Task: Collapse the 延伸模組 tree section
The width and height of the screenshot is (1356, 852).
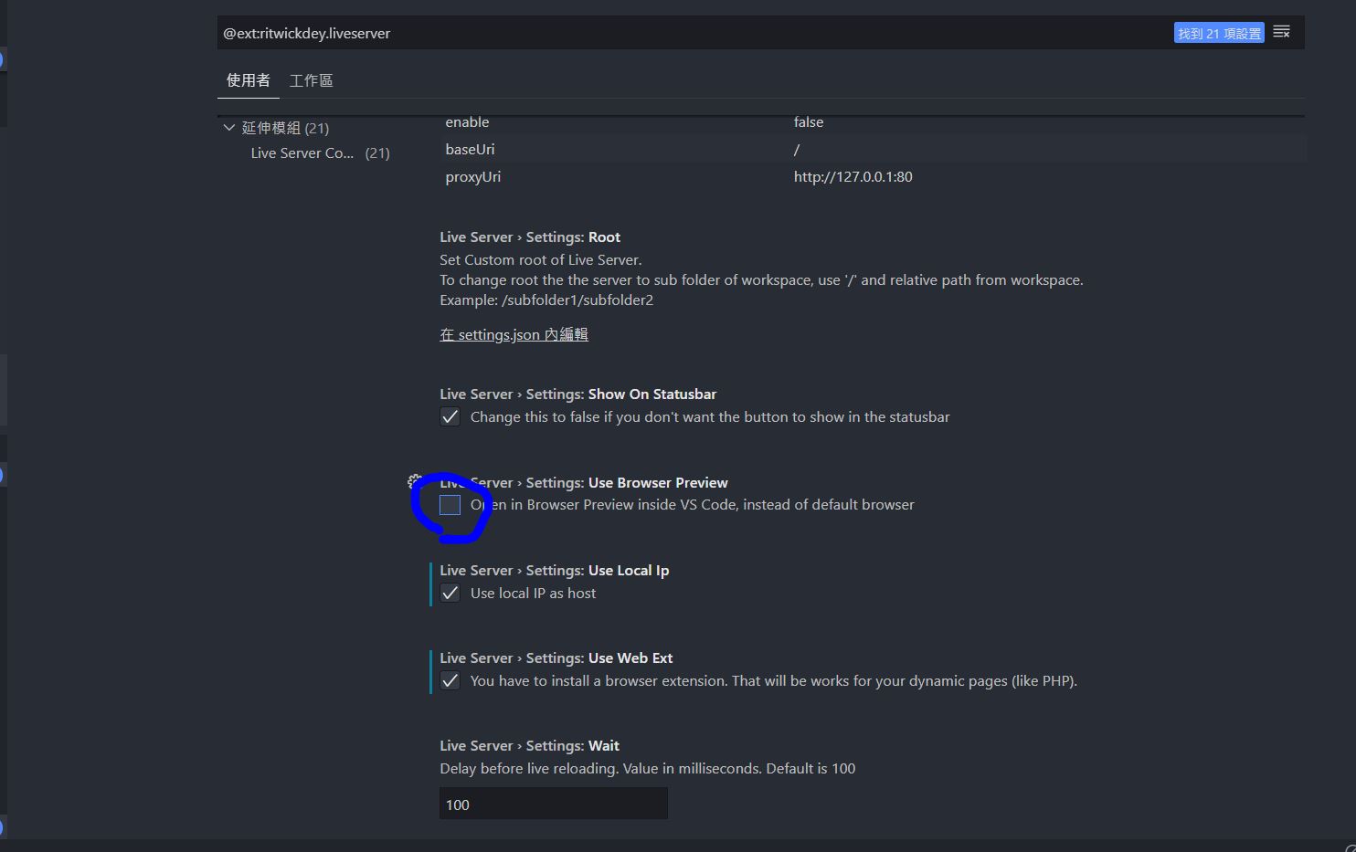Action: (x=229, y=128)
